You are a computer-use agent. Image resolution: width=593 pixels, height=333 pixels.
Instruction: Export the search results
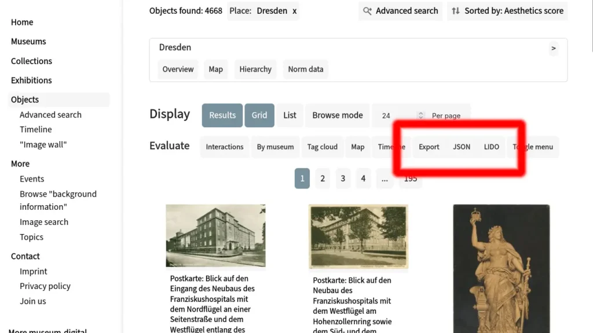click(429, 147)
